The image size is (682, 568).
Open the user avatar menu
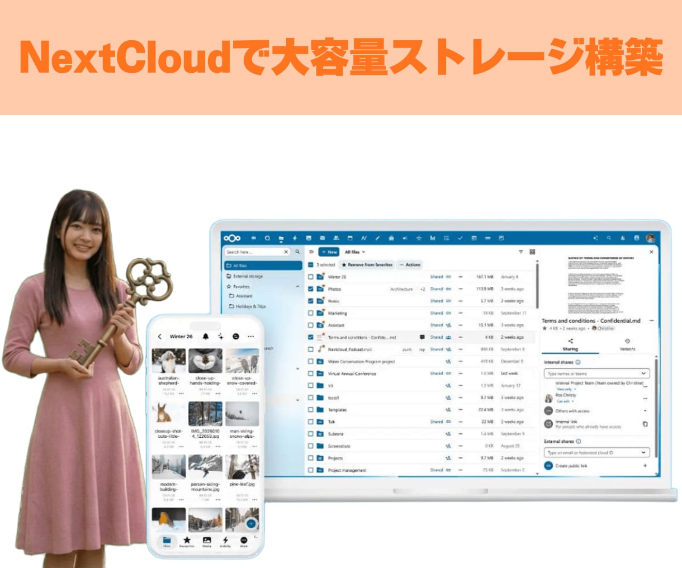click(650, 238)
